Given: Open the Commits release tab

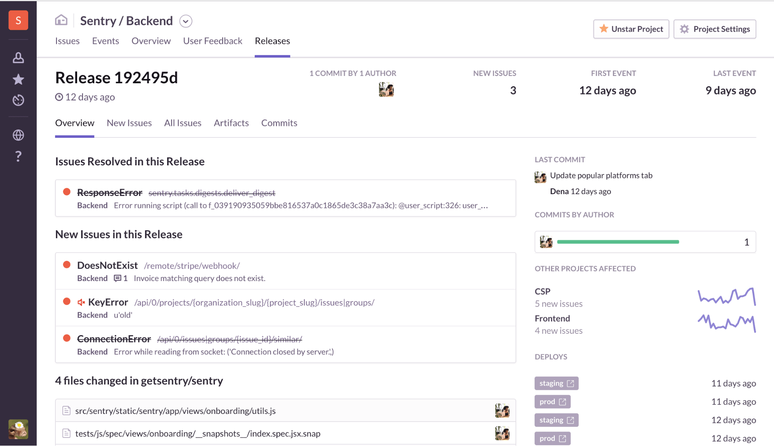Looking at the screenshot, I should [x=279, y=123].
